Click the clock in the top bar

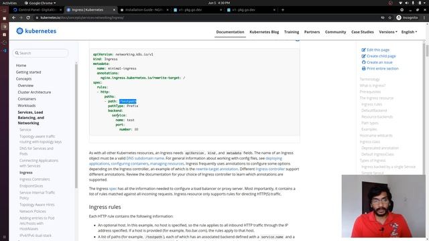219,3
